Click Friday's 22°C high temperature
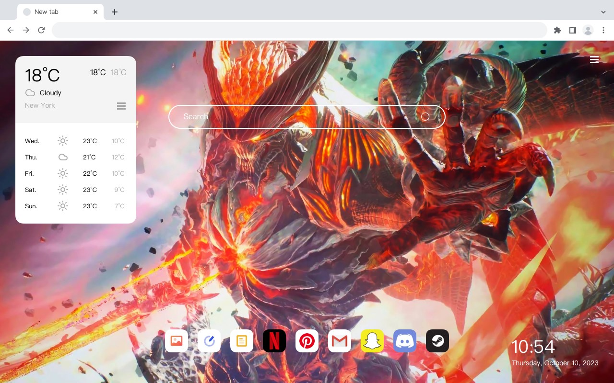 coord(90,173)
